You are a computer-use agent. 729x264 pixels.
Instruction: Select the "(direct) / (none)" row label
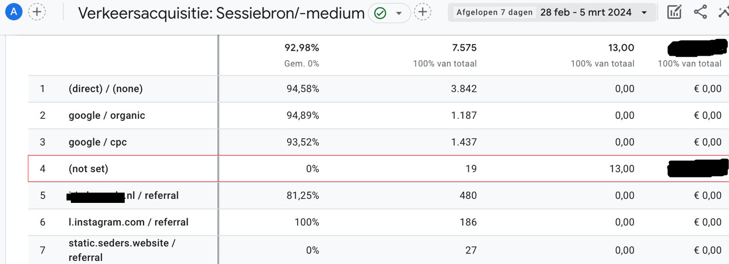point(106,89)
